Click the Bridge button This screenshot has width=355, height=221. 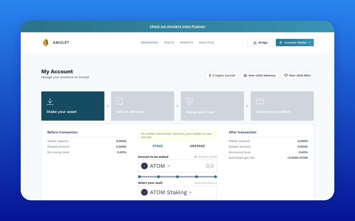point(260,43)
